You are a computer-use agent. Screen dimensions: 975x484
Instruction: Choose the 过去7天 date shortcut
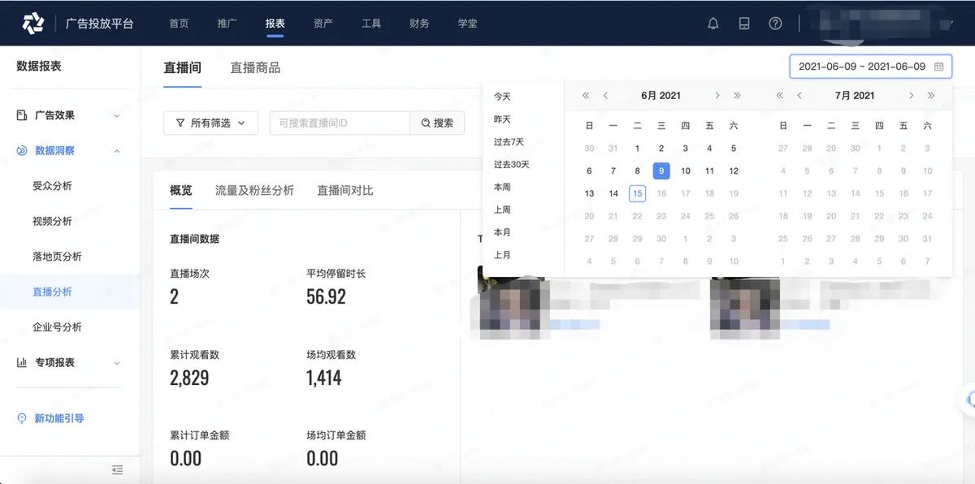coord(509,142)
